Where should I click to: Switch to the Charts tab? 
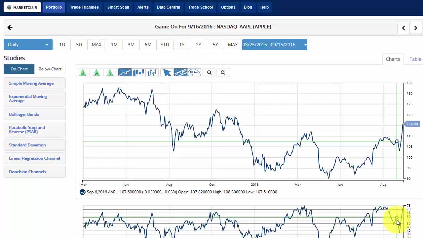pyautogui.click(x=393, y=59)
